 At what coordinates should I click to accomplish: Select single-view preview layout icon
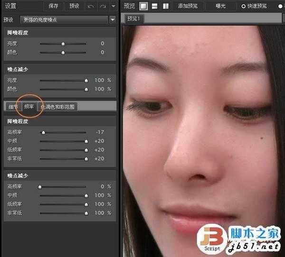[143, 6]
